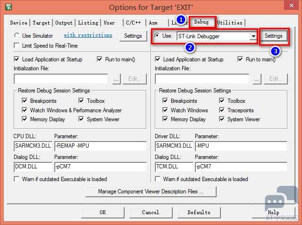Click the CPU DLL field SARMCM3.DLL
The height and width of the screenshot is (225, 302).
(33, 146)
